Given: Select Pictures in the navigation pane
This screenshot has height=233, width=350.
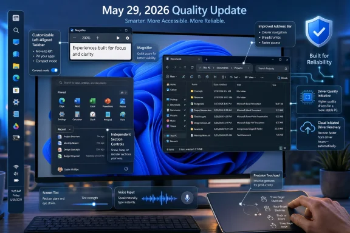Looking at the screenshot, I should (x=172, y=115).
